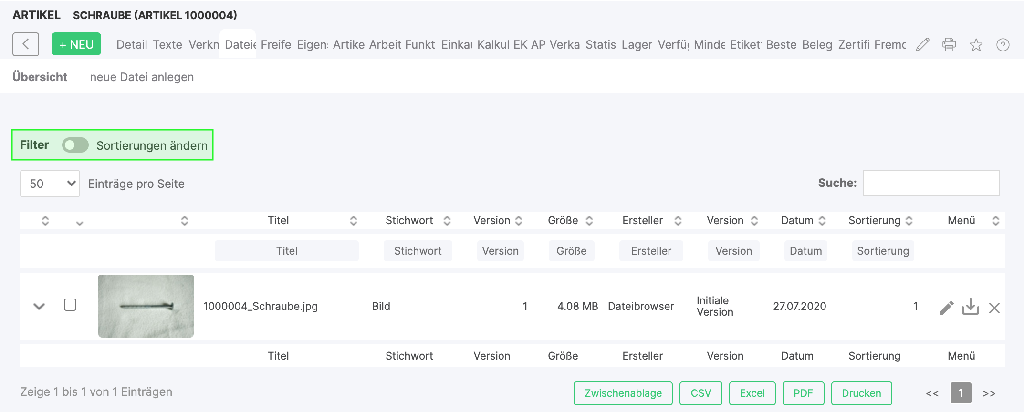Click the Suche search input field
Image resolution: width=1024 pixels, height=412 pixels.
pyautogui.click(x=931, y=183)
